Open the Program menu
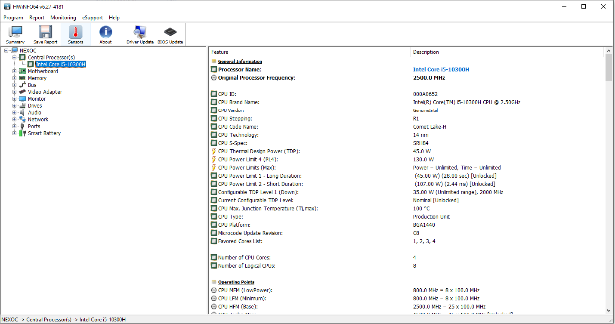This screenshot has height=324, width=615. click(13, 18)
